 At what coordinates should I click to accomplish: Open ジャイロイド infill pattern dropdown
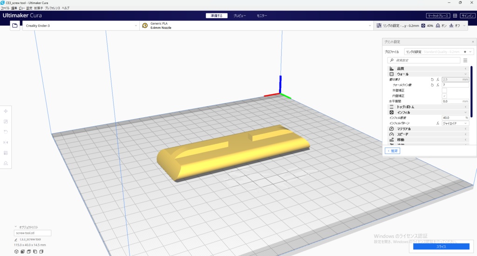click(455, 123)
